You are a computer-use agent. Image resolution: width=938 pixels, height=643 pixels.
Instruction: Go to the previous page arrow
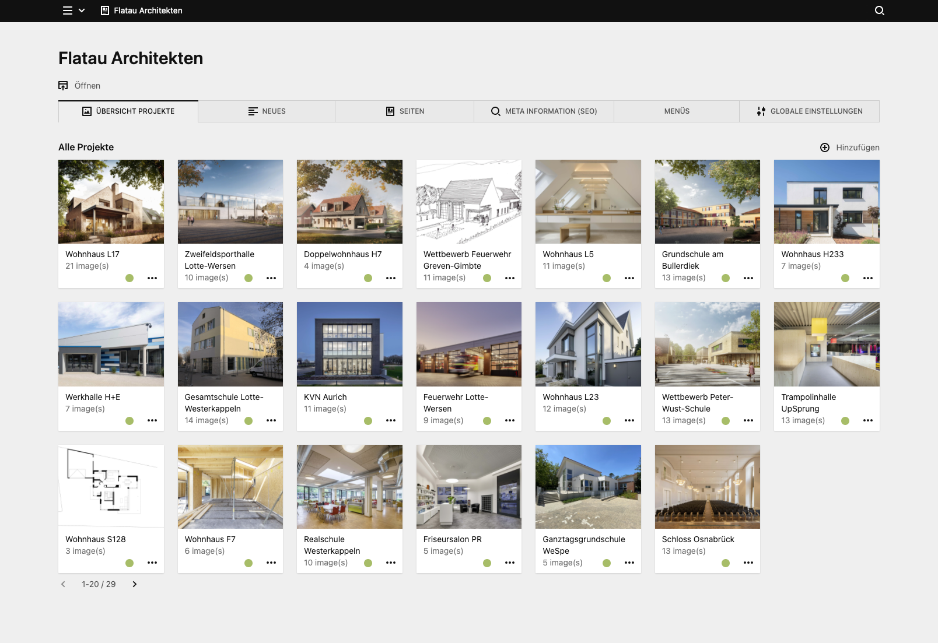[x=63, y=584]
